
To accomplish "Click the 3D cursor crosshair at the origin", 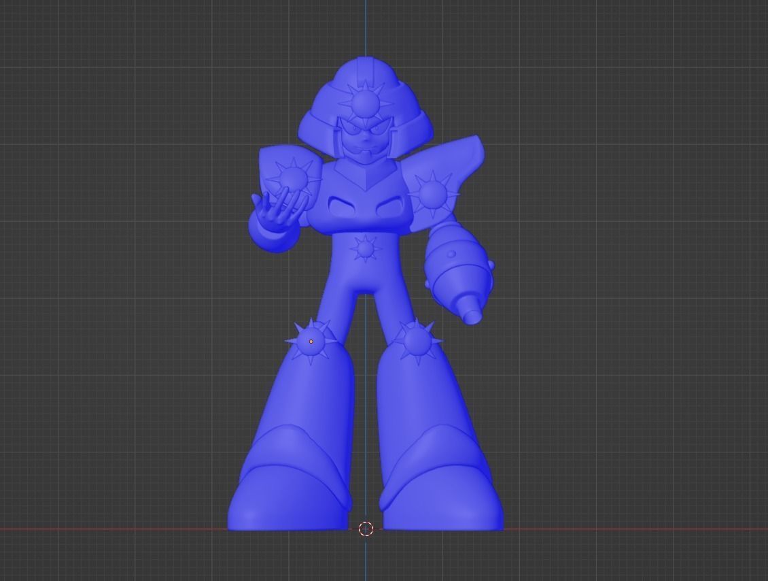I will point(366,529).
